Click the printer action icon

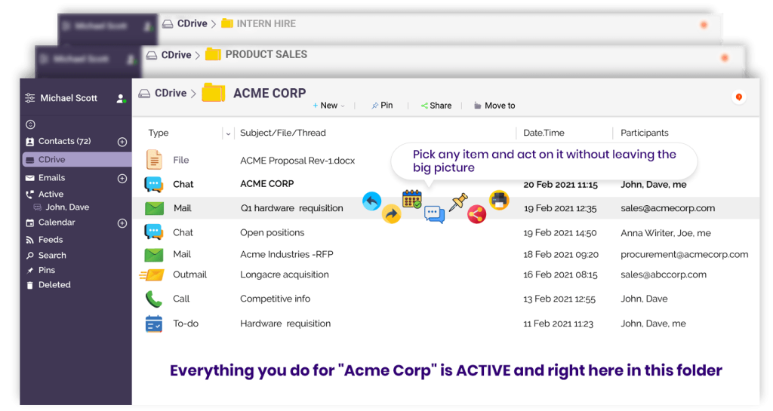[499, 201]
